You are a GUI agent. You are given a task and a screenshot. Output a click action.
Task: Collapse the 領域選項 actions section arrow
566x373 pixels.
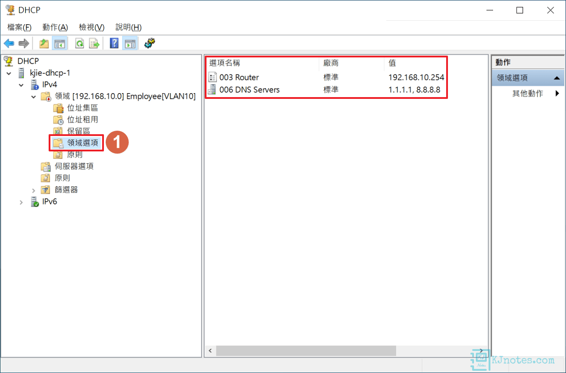557,78
